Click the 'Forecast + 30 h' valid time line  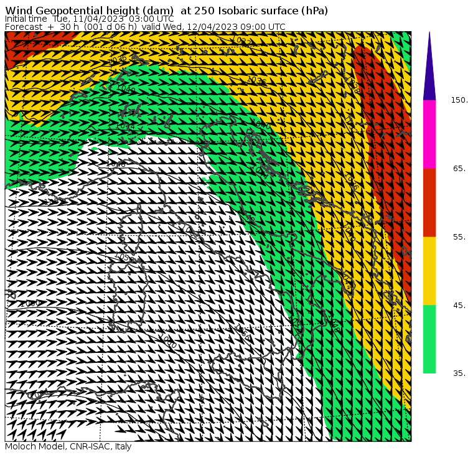click(x=145, y=27)
